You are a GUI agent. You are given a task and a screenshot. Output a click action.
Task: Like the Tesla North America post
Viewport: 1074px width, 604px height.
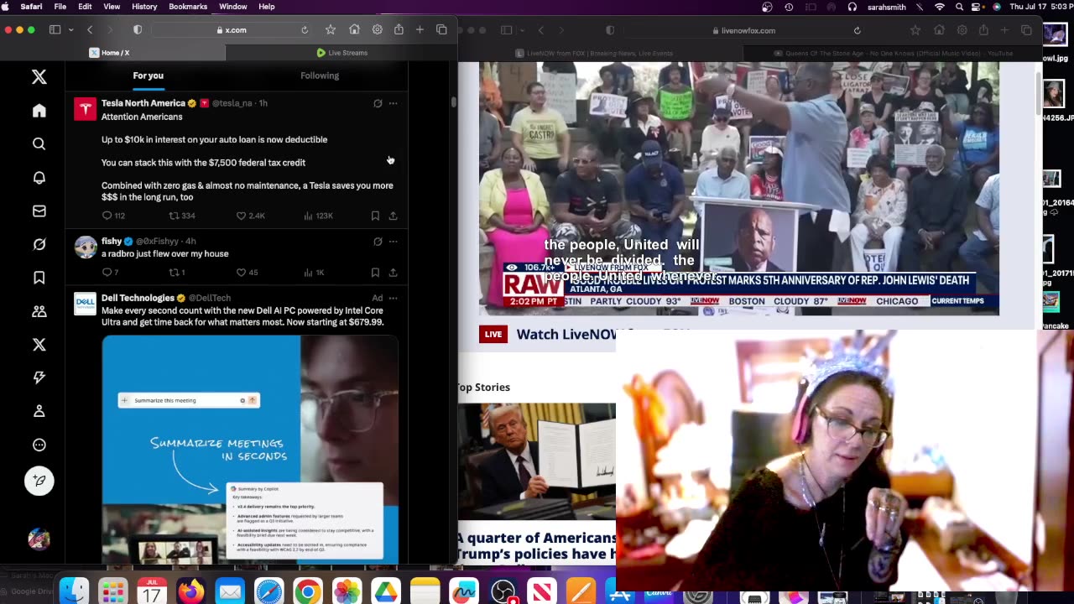pos(241,216)
